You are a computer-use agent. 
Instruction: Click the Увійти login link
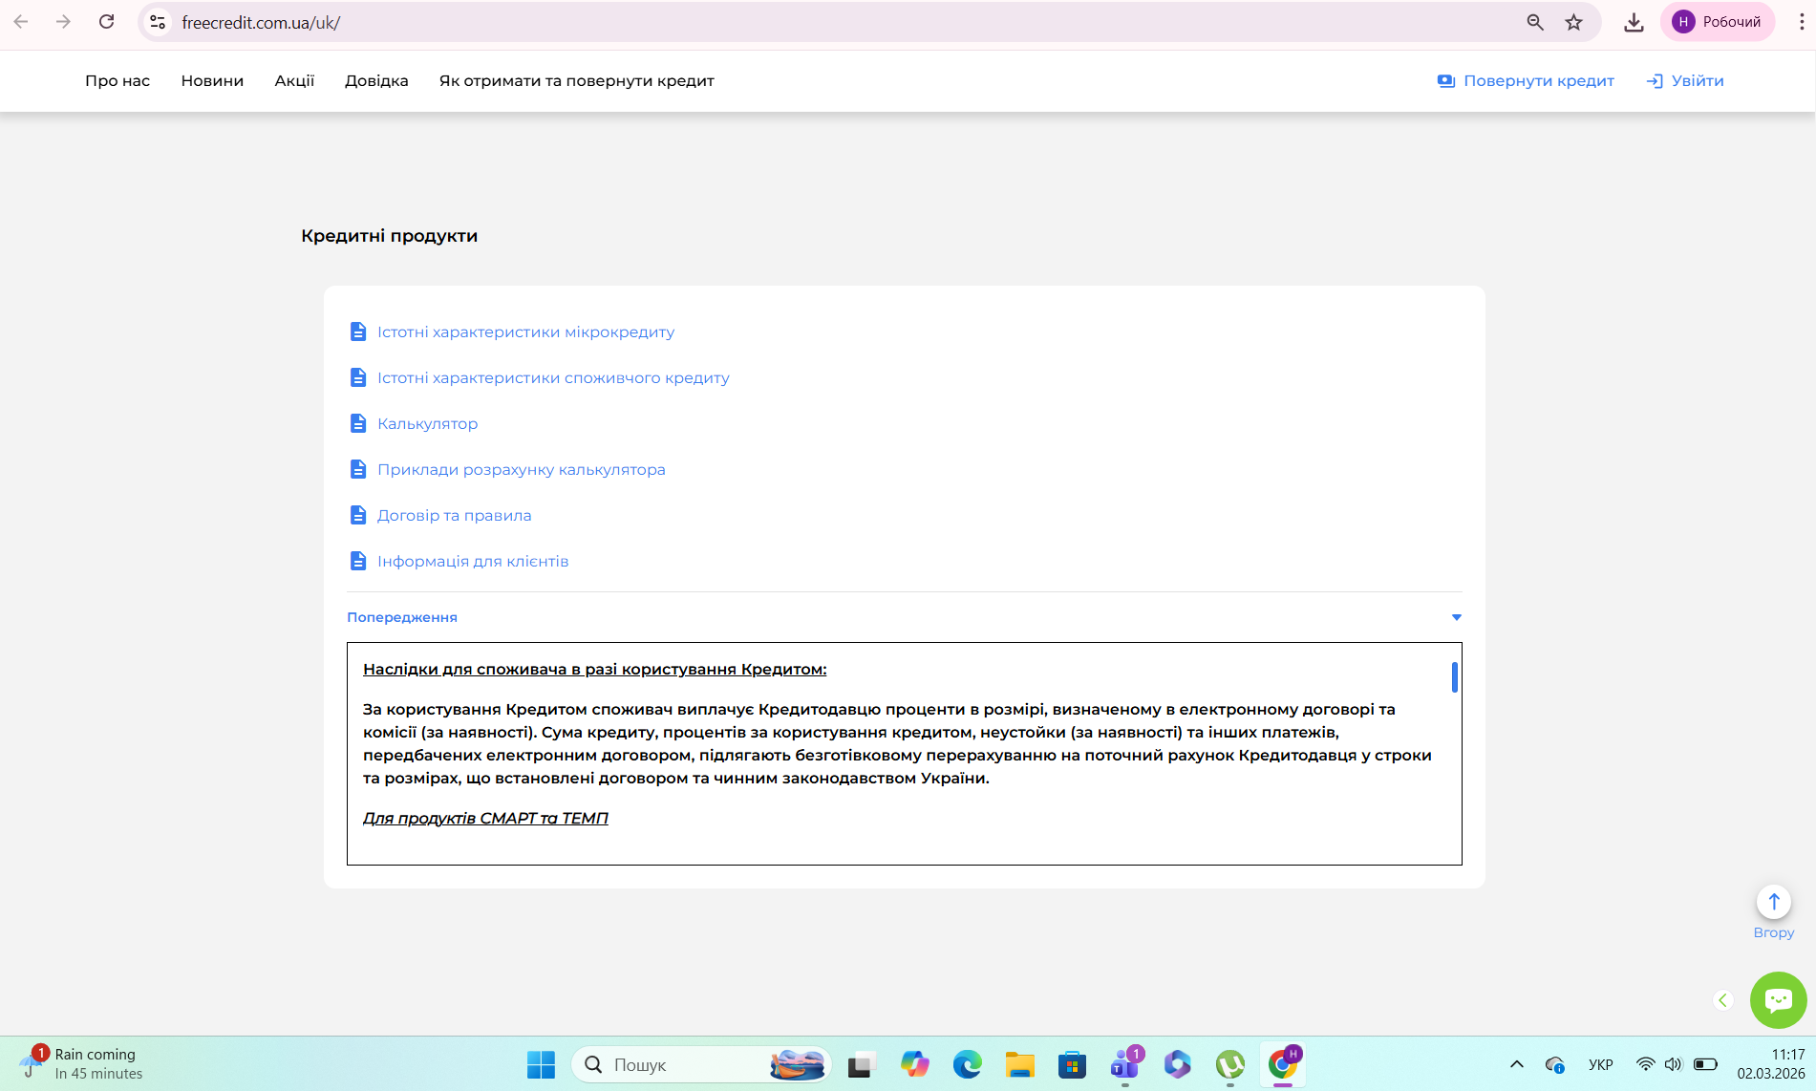[x=1685, y=81]
